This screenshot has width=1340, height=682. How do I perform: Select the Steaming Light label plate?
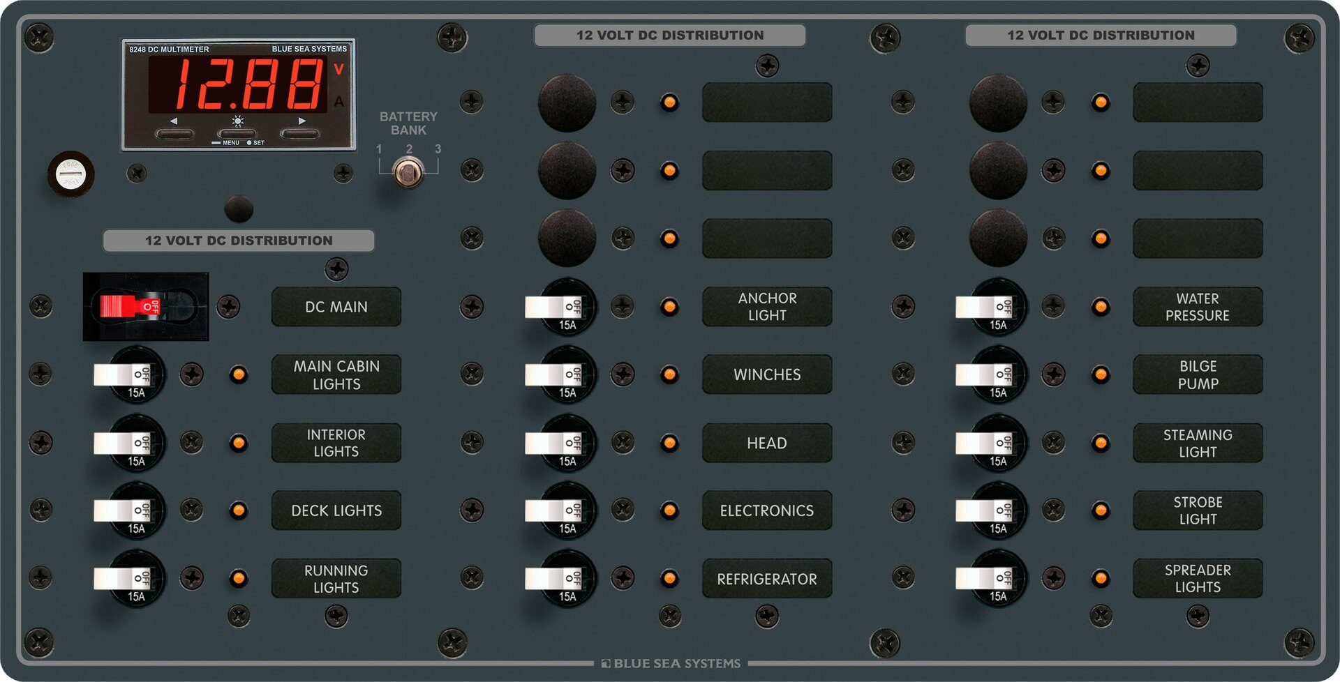click(x=1197, y=443)
